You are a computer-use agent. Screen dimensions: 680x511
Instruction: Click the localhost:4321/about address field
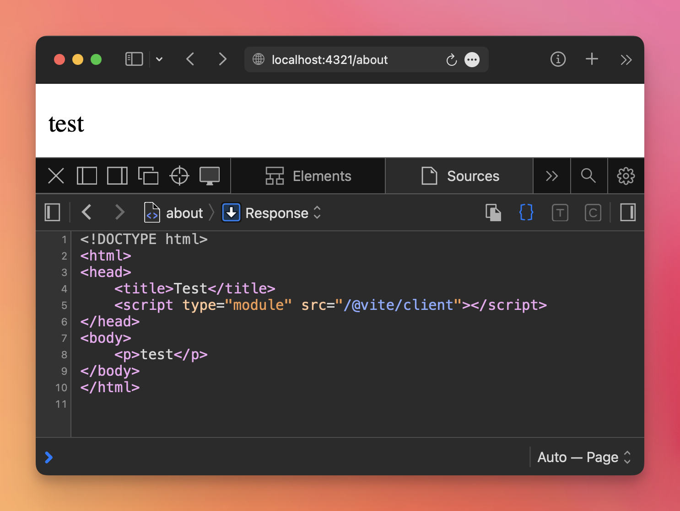pyautogui.click(x=329, y=60)
